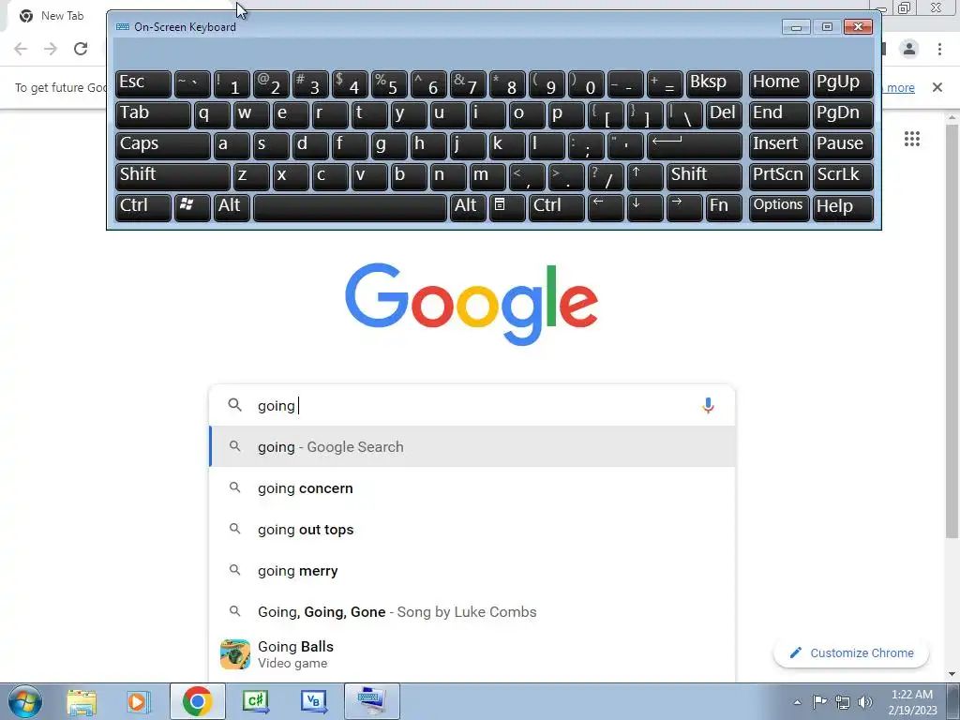Click the PgDn key
Image resolution: width=960 pixels, height=720 pixels.
click(x=843, y=114)
